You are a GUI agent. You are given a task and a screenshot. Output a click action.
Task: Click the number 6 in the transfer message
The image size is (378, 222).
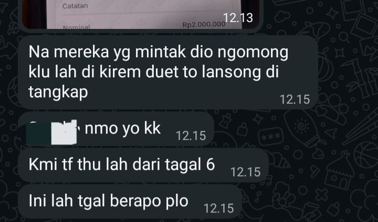pos(211,165)
